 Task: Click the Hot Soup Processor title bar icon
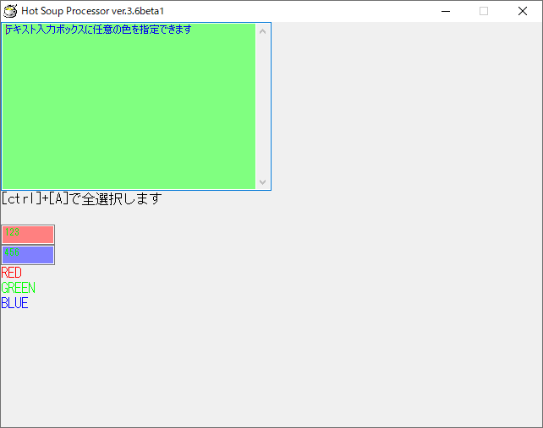click(10, 11)
